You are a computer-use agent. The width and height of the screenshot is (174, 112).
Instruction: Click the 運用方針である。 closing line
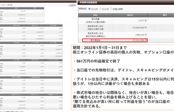pos(87,106)
